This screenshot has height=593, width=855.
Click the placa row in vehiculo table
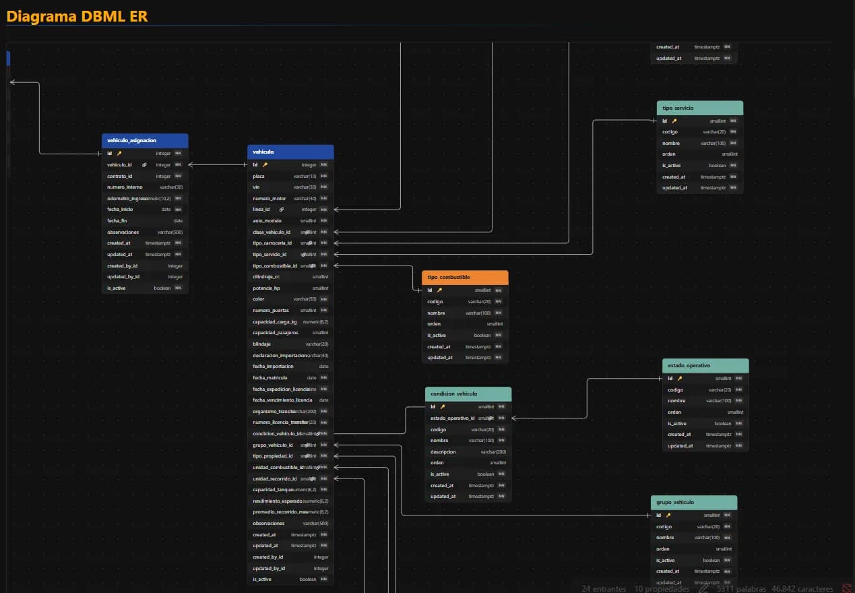[290, 176]
